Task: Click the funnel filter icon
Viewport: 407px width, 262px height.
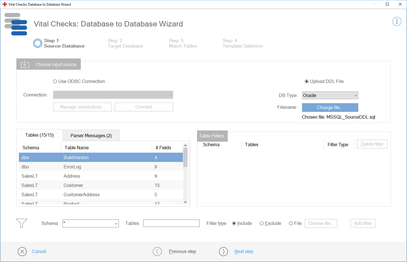Action: 22,223
